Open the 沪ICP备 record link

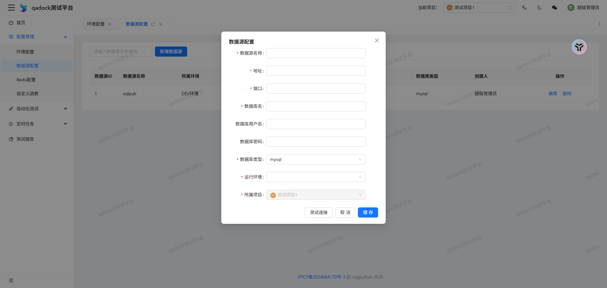[x=322, y=277]
